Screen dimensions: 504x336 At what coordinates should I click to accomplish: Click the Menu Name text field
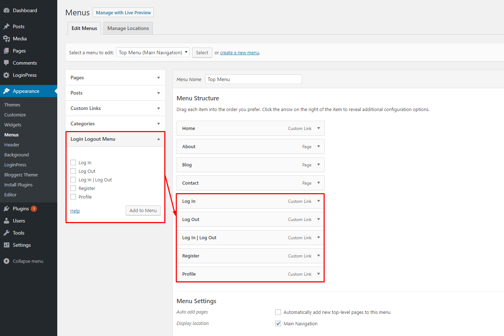[254, 79]
